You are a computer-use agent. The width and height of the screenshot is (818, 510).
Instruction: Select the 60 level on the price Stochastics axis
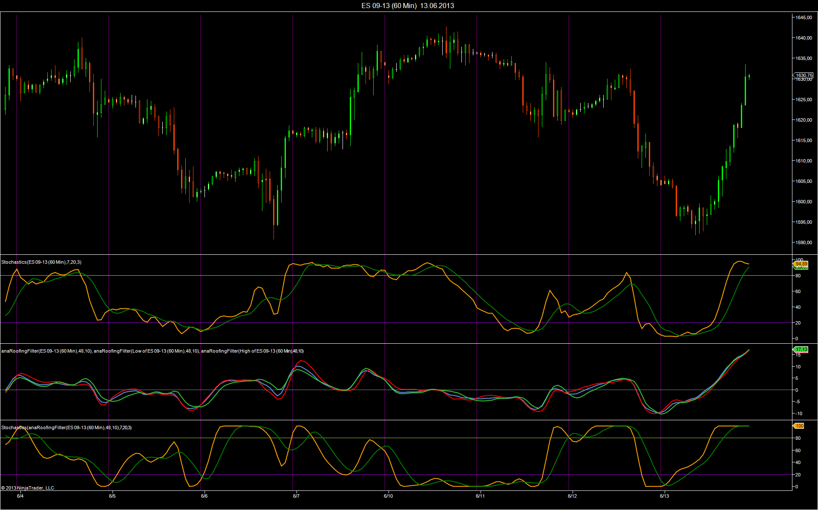pyautogui.click(x=798, y=291)
